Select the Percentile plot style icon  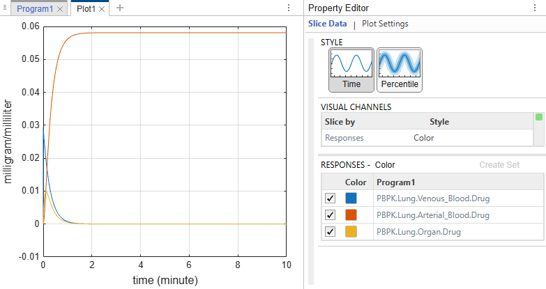pyautogui.click(x=400, y=70)
